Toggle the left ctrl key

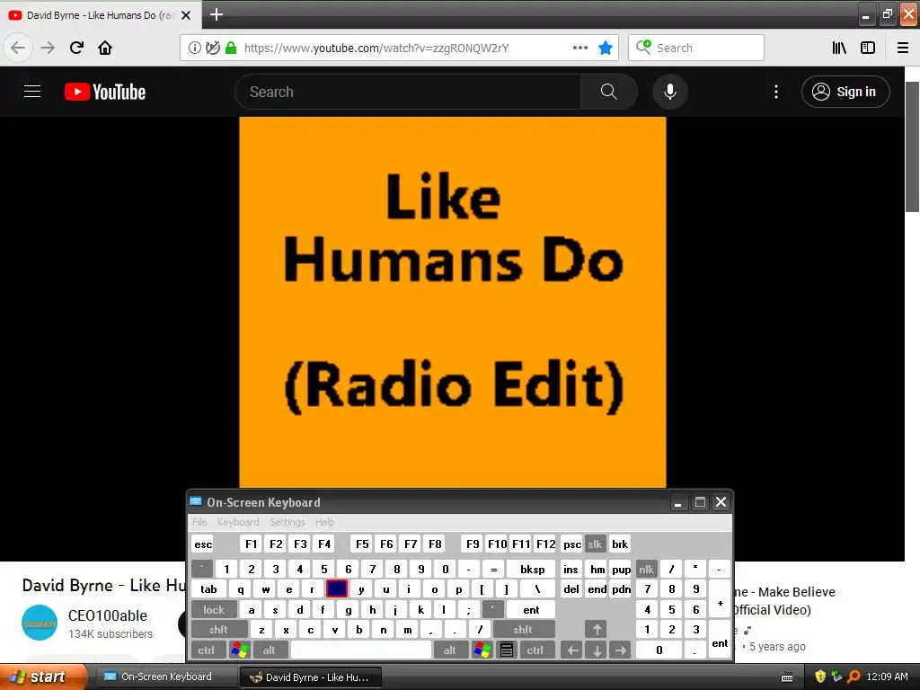[207, 650]
